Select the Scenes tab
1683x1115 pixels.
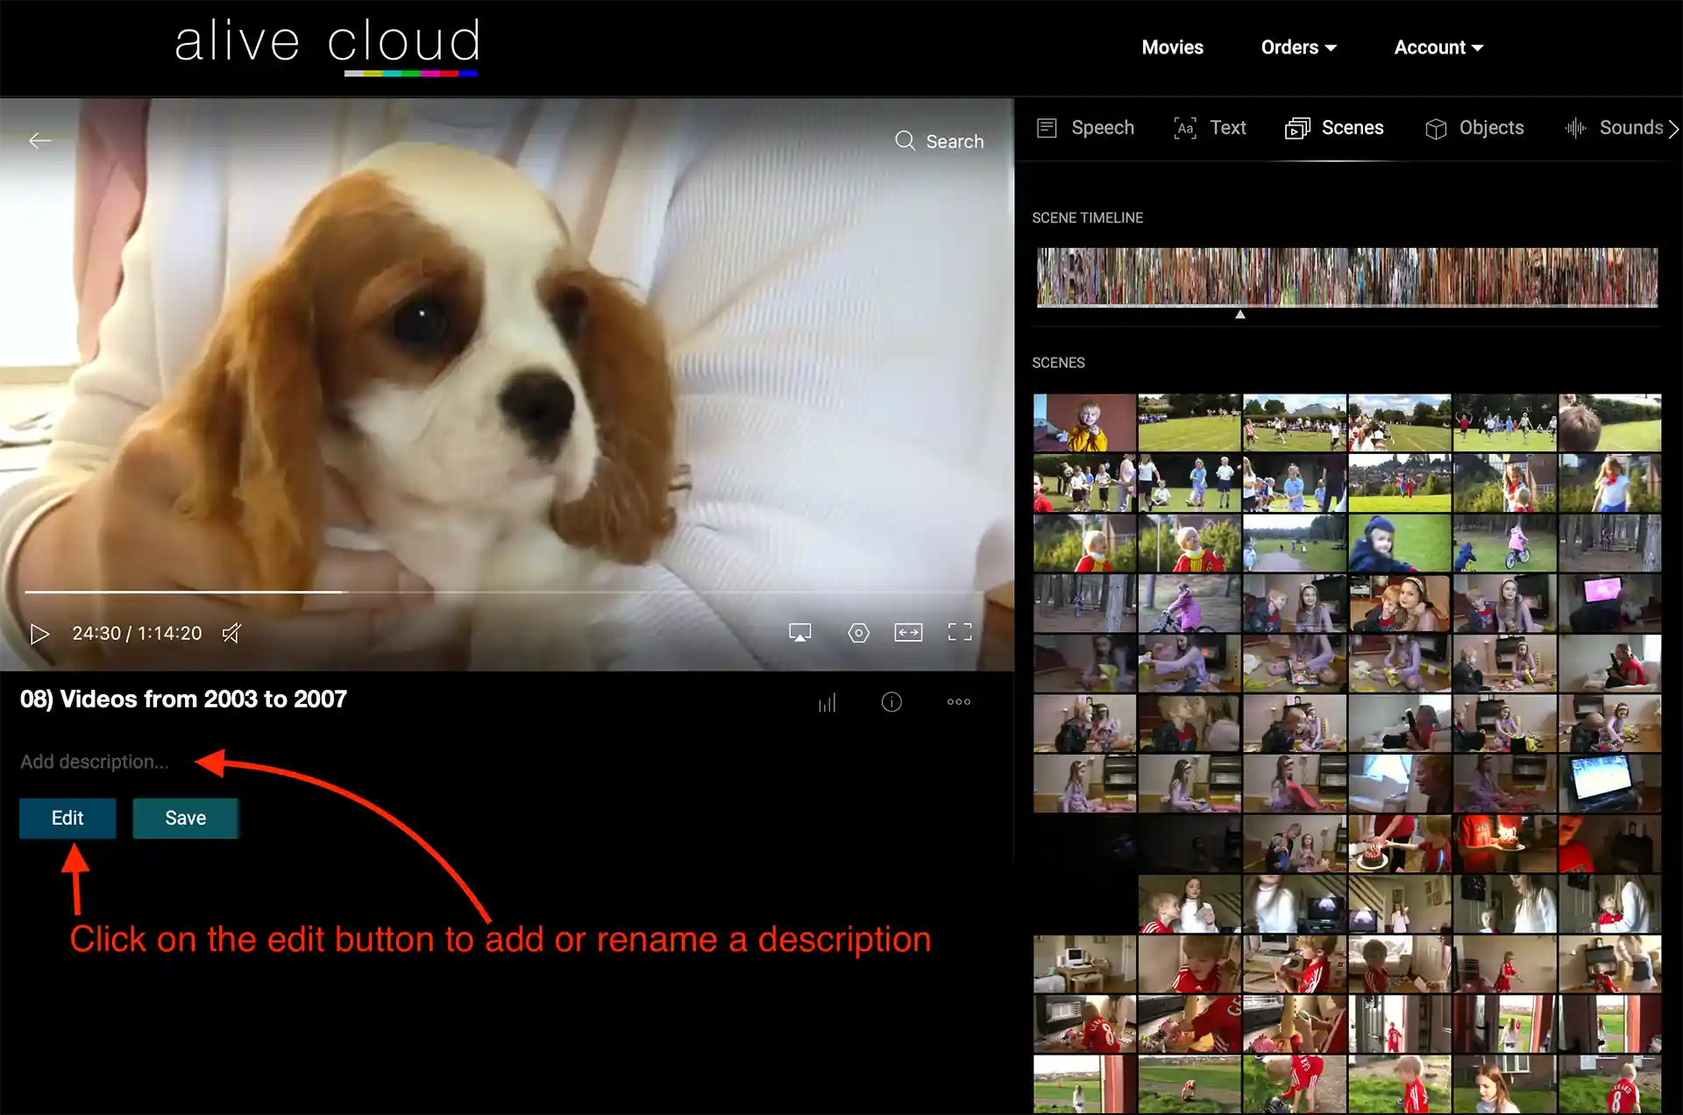point(1334,128)
